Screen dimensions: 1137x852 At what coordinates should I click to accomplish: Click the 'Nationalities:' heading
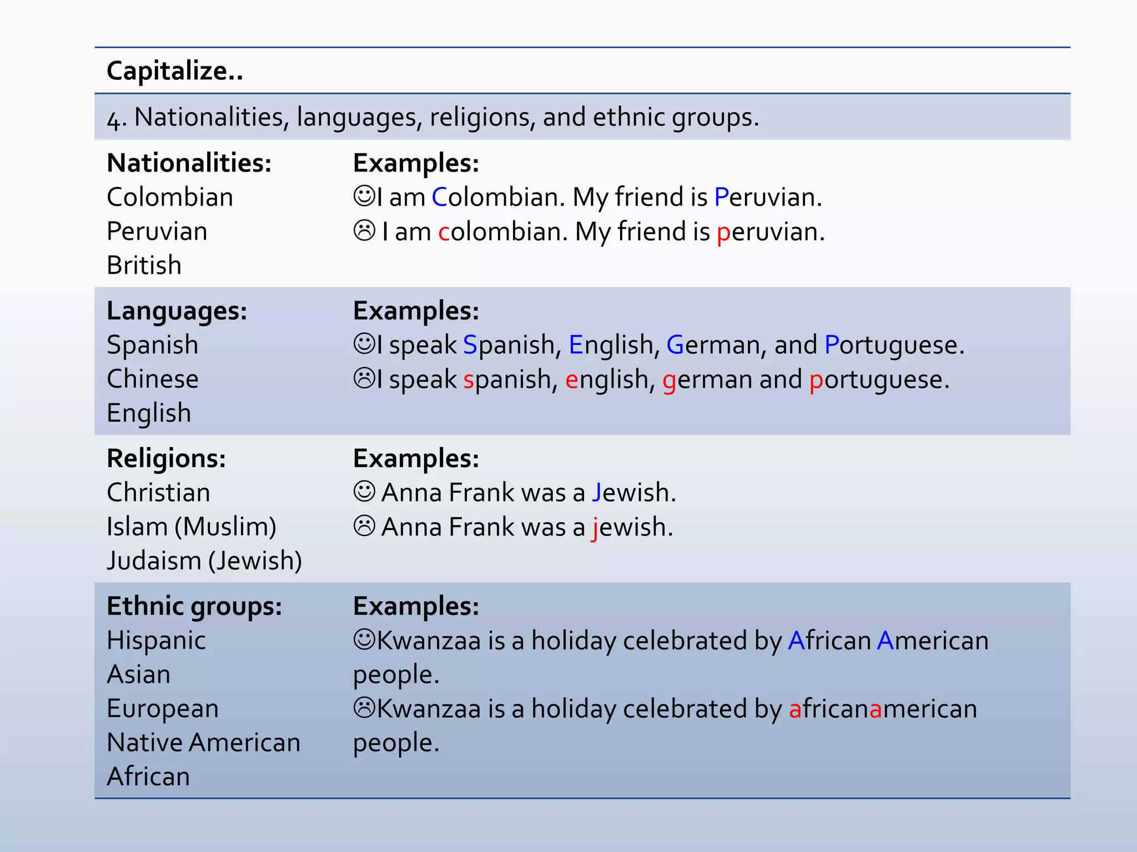coord(189,163)
